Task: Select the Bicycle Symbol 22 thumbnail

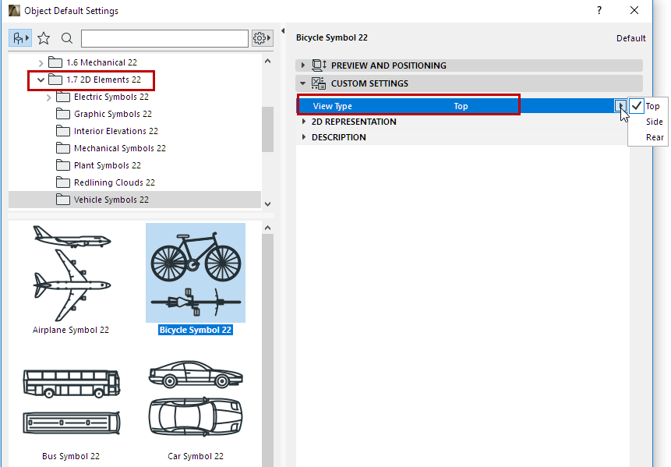Action: coord(196,273)
